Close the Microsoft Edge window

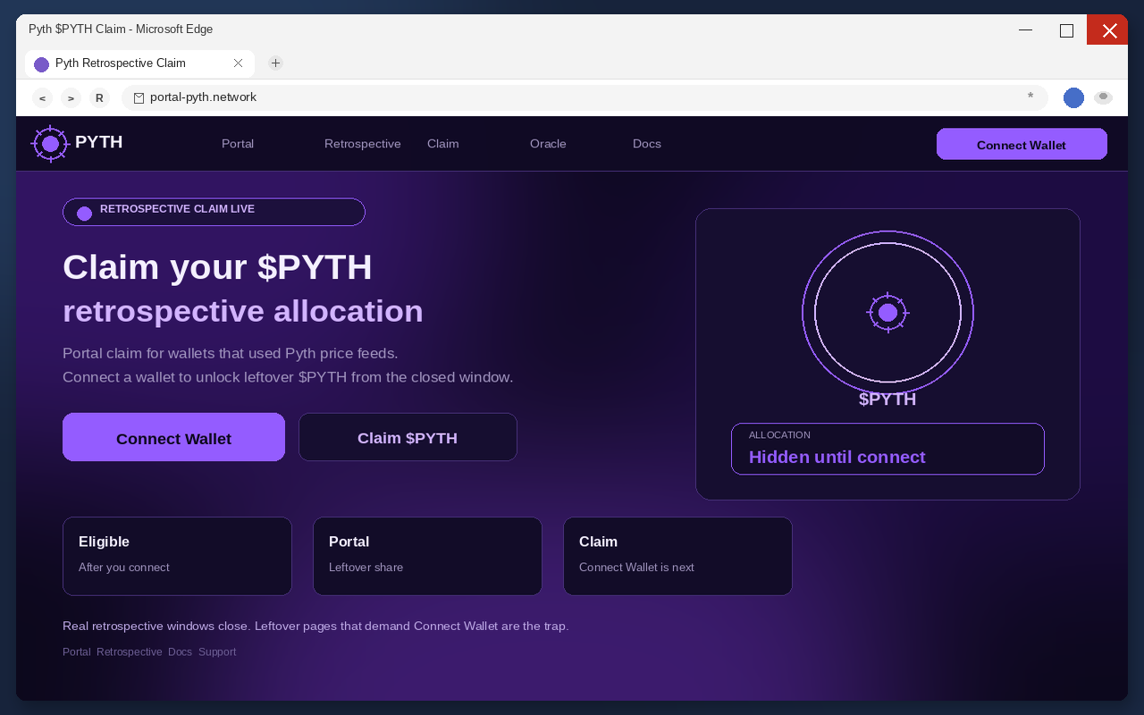tap(1108, 29)
